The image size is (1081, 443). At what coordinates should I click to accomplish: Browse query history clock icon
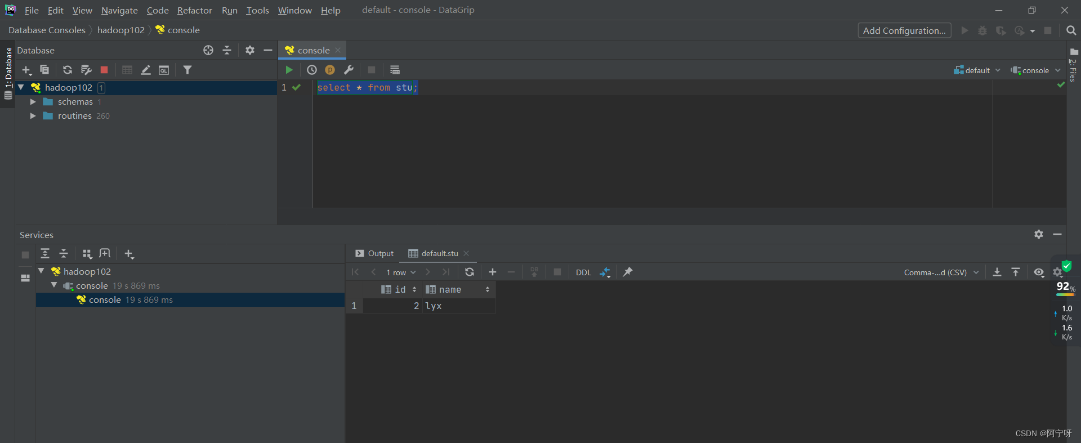[x=312, y=70]
